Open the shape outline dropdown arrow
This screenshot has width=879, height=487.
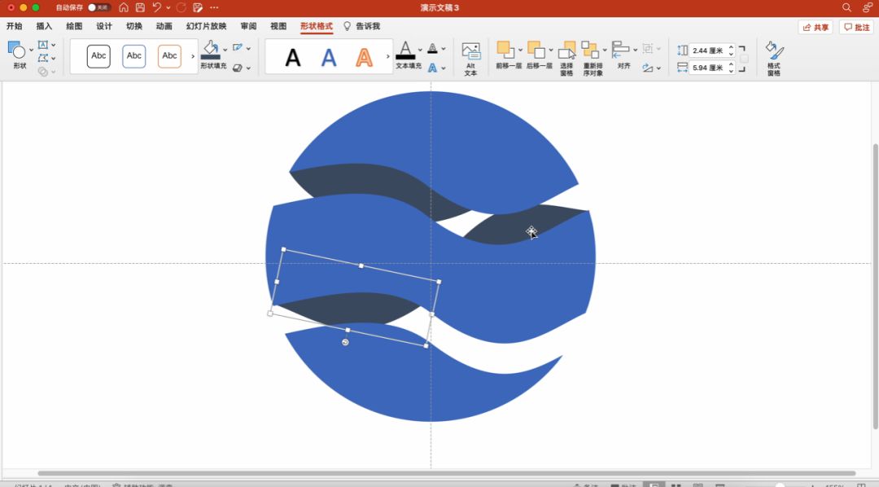point(248,48)
